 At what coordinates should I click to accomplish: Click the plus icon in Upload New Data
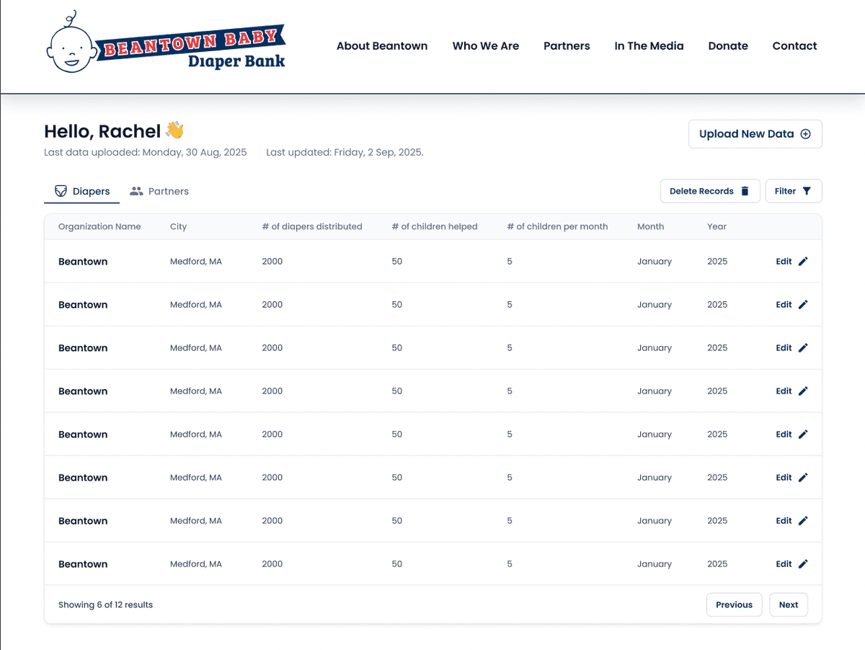coord(806,134)
